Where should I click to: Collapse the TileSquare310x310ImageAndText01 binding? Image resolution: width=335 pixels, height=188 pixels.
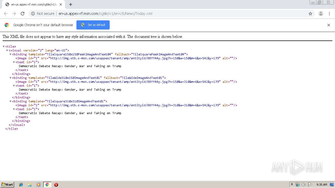pos(10,101)
